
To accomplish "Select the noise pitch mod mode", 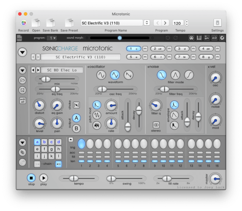I will (97, 125).
